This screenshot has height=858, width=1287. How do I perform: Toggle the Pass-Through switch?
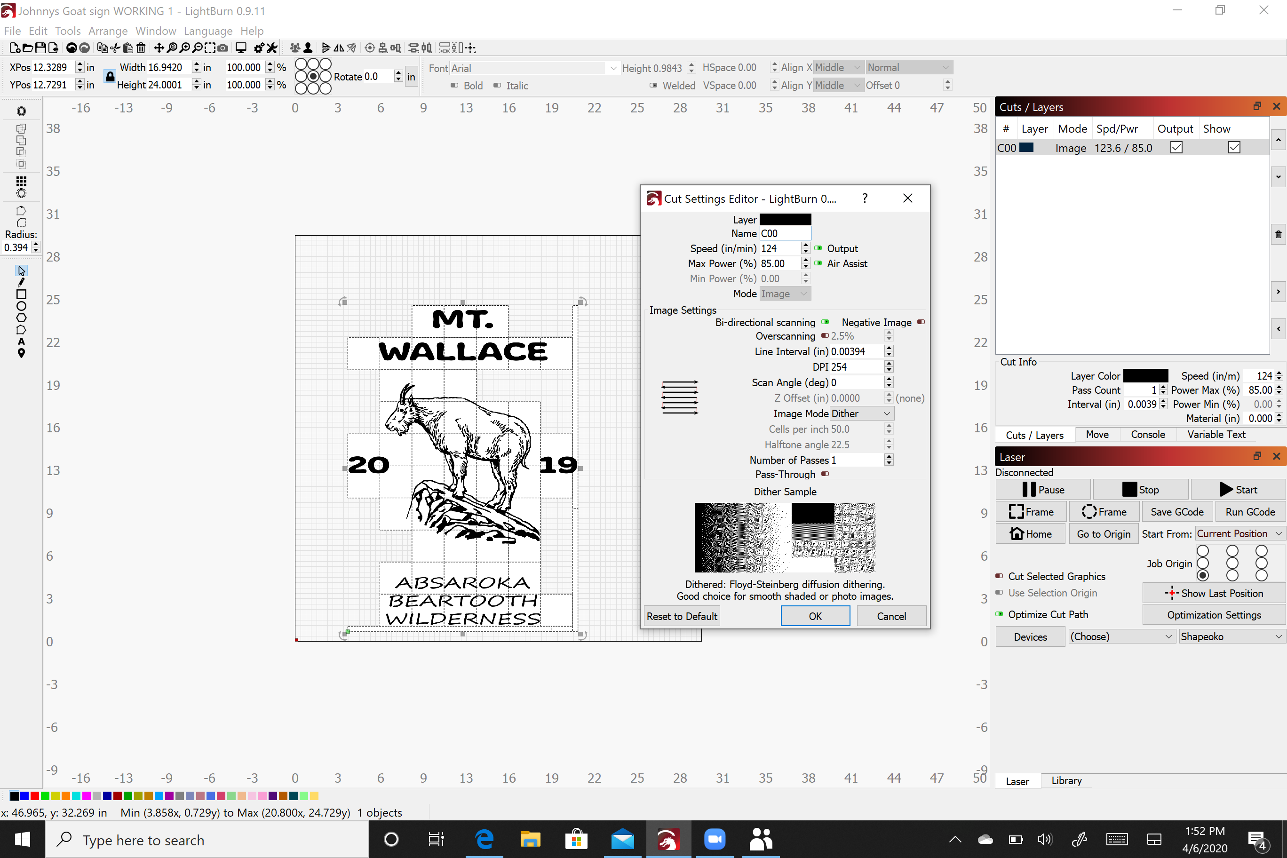coord(825,475)
